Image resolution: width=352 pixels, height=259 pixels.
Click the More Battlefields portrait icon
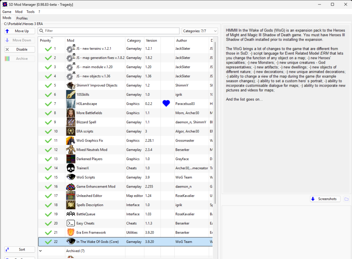point(71,113)
